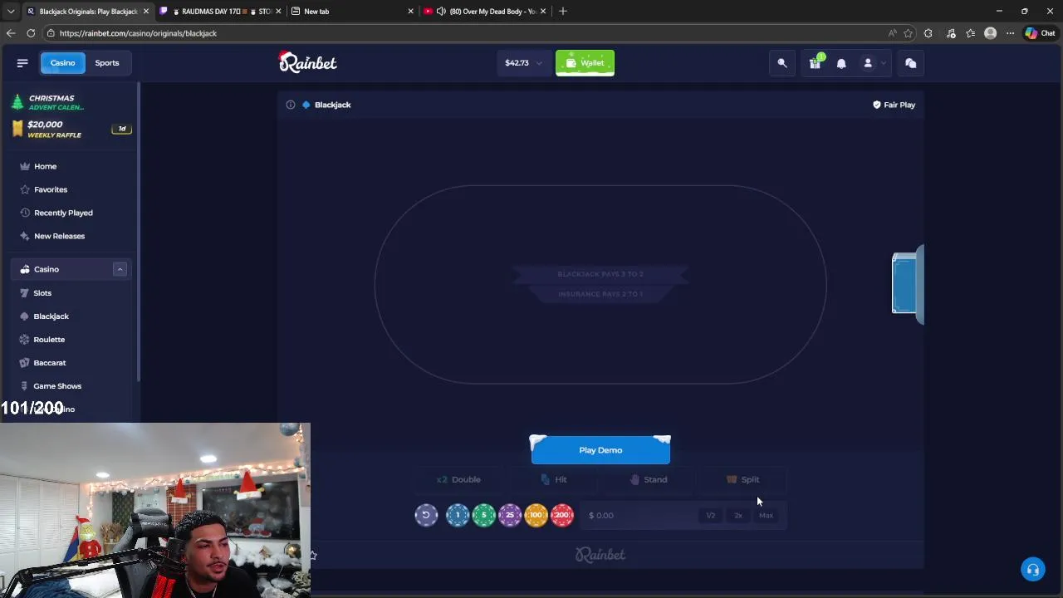
Task: Click the Stand button
Action: pos(649,479)
